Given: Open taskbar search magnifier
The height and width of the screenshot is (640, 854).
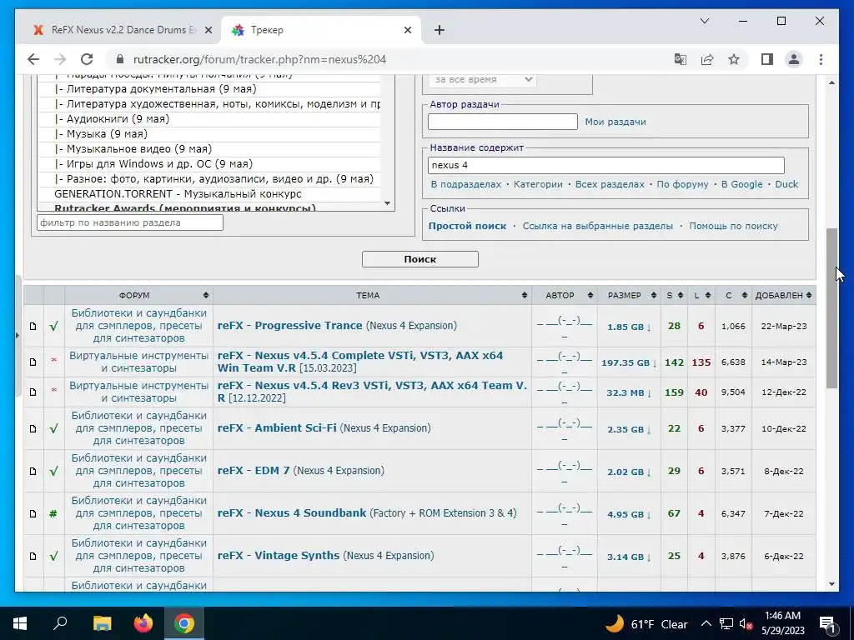Looking at the screenshot, I should tap(59, 623).
